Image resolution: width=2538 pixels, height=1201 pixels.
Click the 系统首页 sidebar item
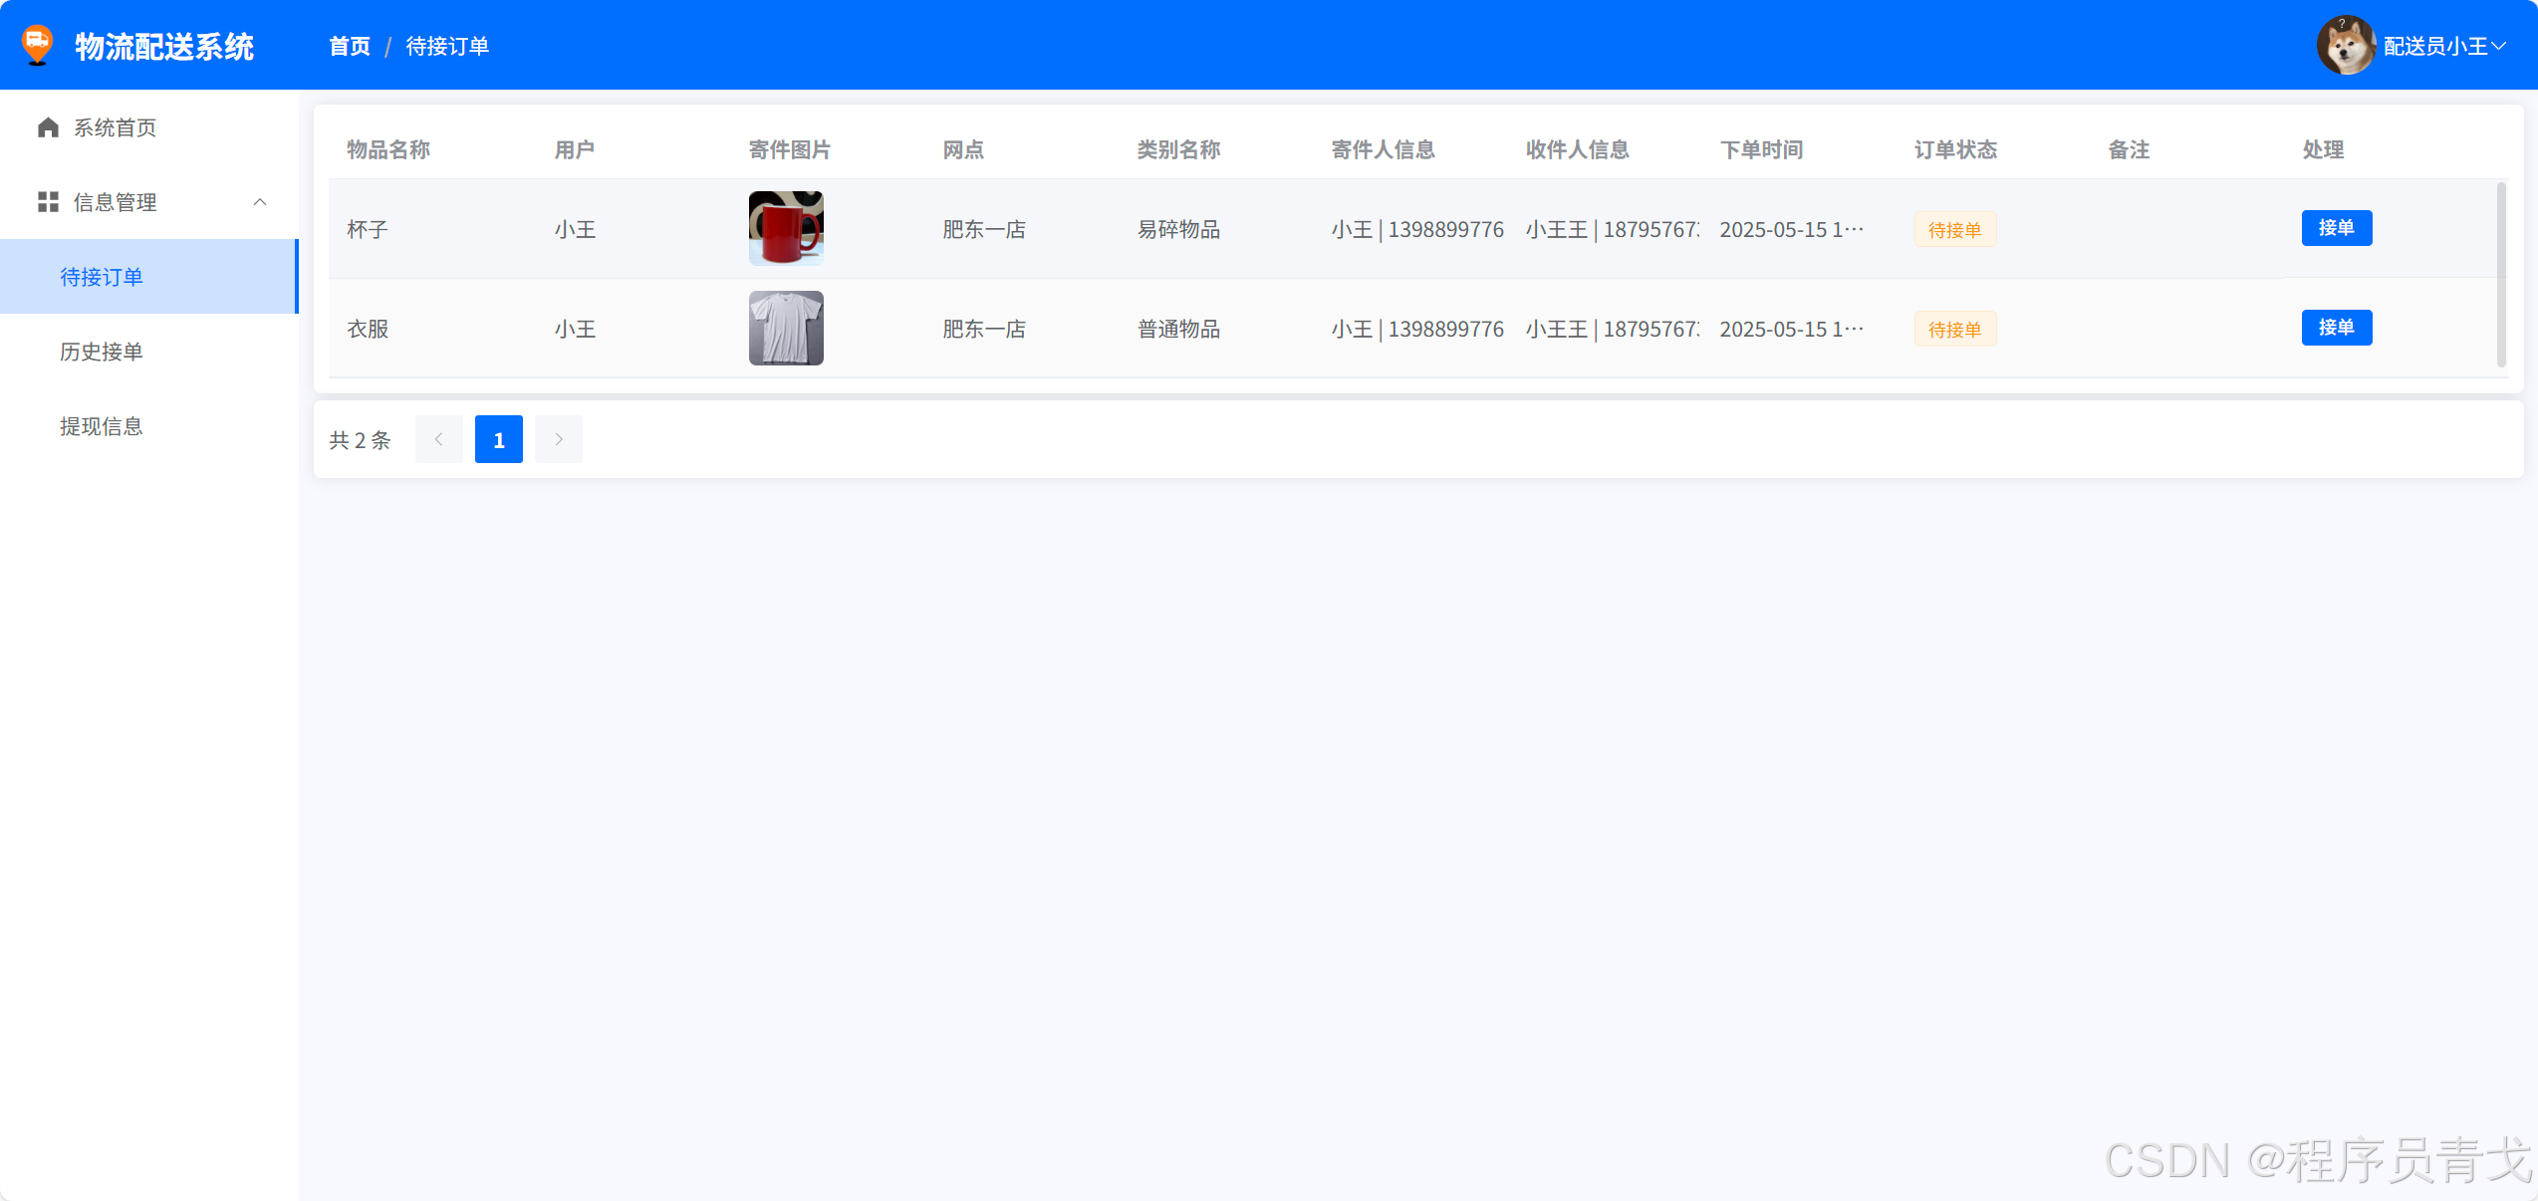115,127
